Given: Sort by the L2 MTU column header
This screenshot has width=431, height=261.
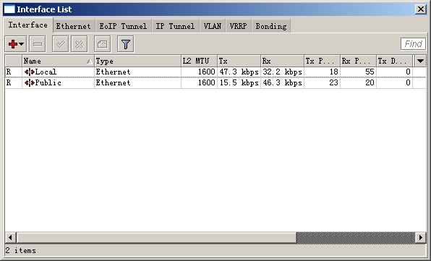Looking at the screenshot, I should [x=199, y=61].
